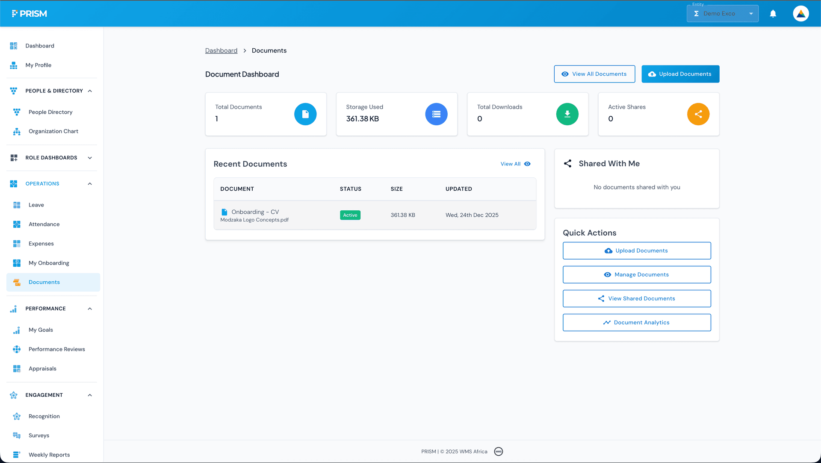This screenshot has height=463, width=821.
Task: Open the Performance Reviews page
Action: [56, 349]
